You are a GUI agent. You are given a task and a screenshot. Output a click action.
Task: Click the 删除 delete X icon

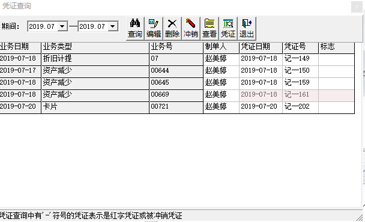click(172, 28)
